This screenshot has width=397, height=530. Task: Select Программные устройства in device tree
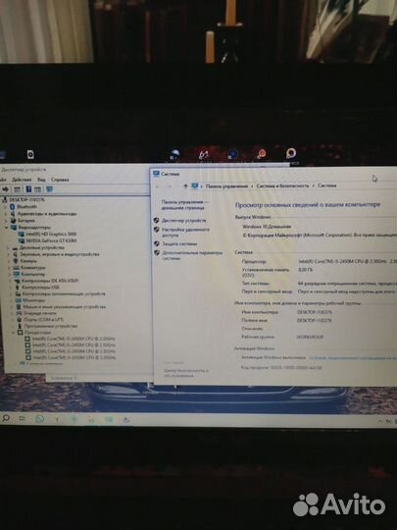tap(51, 326)
